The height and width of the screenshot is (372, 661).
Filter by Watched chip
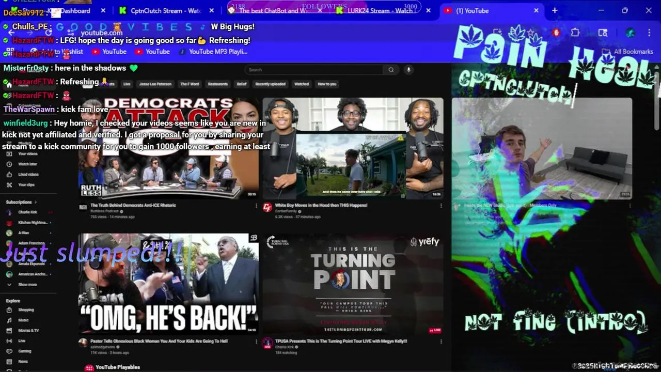(x=302, y=84)
